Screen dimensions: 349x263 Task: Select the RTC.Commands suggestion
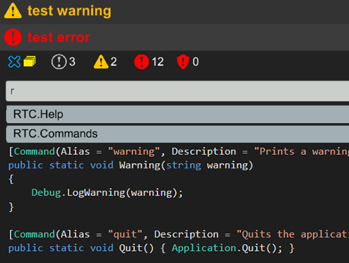coord(177,134)
